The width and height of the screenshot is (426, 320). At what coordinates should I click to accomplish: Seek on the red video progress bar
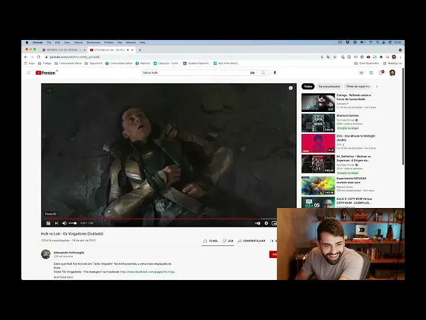pos(159,219)
